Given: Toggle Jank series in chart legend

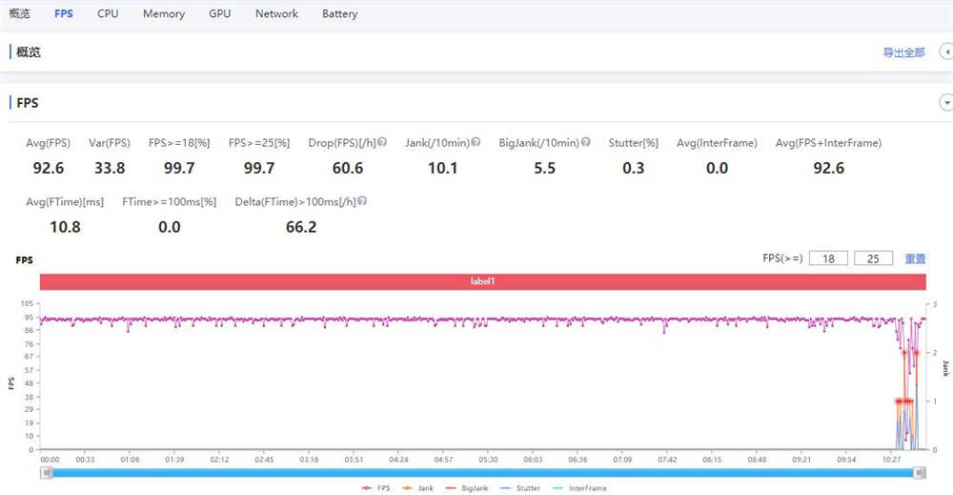Looking at the screenshot, I should tap(417, 487).
